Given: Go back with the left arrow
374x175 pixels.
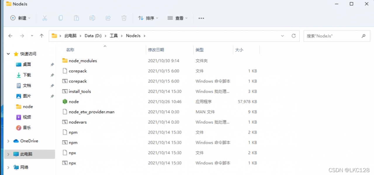Looking at the screenshot, I should tap(11, 36).
